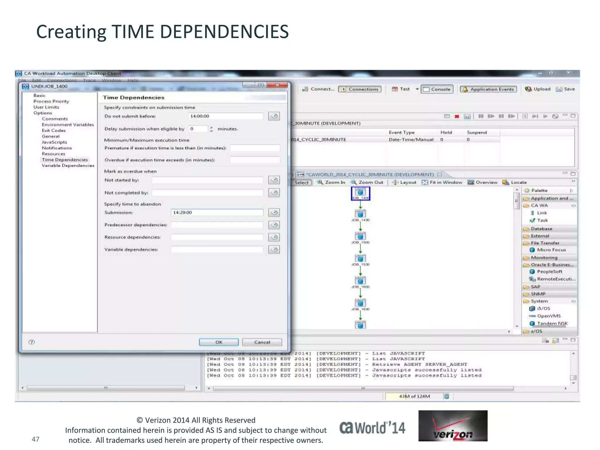
Task: Open time picker for Not completed by
Action: point(274,193)
